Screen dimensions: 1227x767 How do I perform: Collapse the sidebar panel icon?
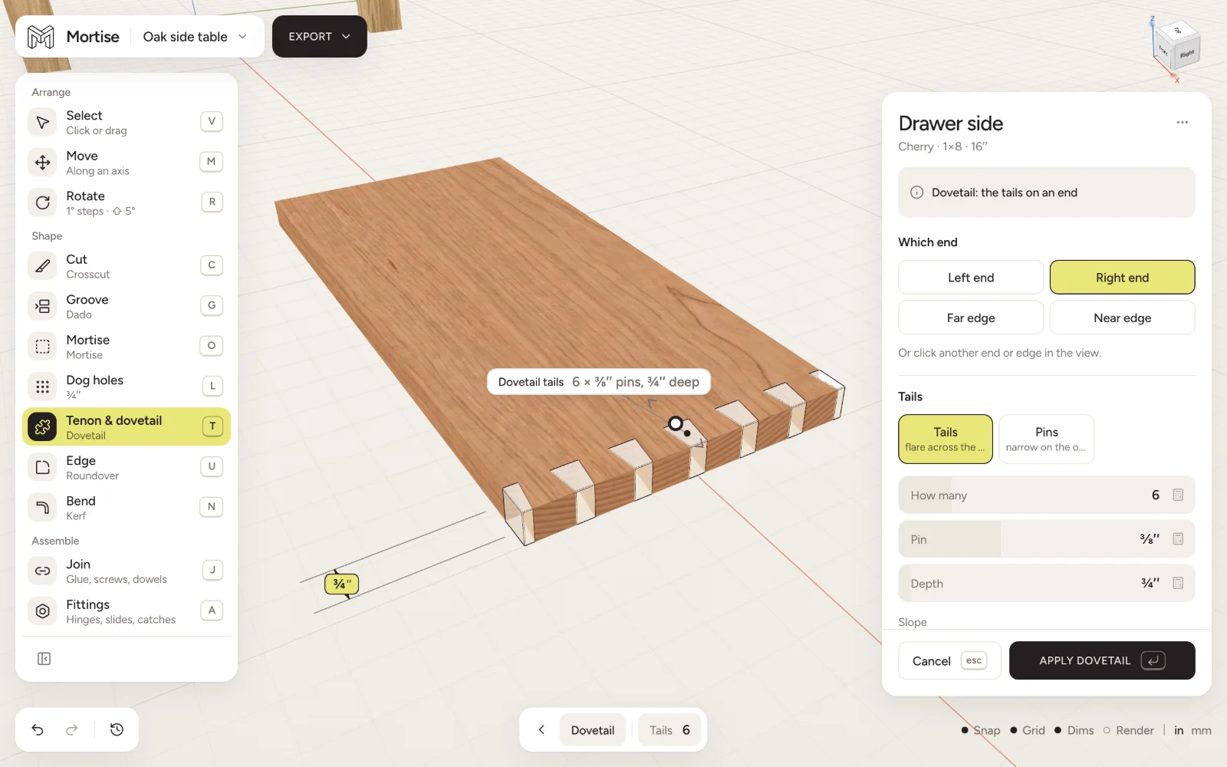pos(44,659)
